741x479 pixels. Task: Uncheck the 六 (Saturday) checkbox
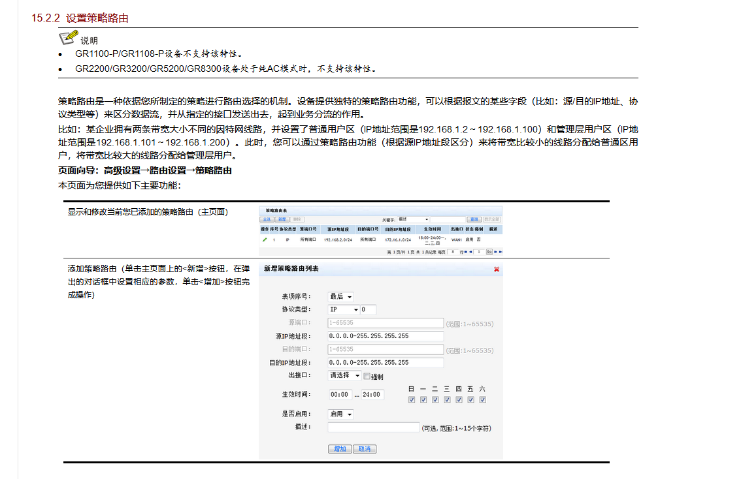(x=482, y=400)
